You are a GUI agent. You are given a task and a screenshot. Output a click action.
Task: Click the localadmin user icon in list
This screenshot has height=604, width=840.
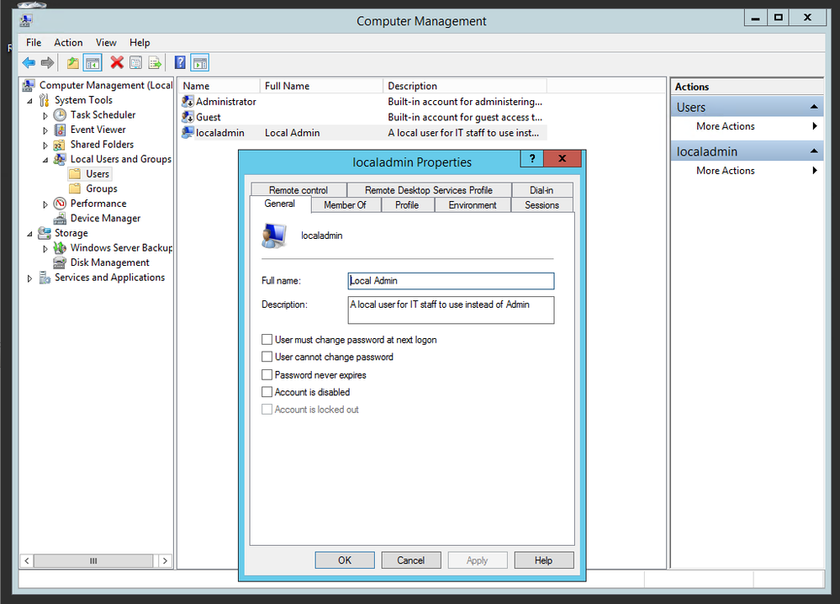188,132
